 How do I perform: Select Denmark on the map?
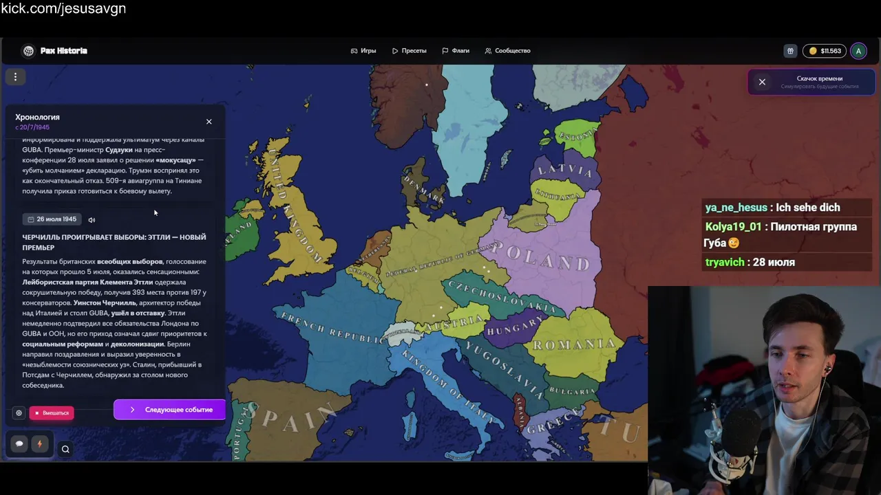pyautogui.click(x=423, y=187)
